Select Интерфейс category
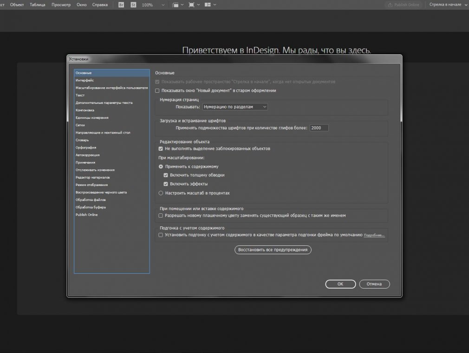This screenshot has width=469, height=353. click(112, 80)
